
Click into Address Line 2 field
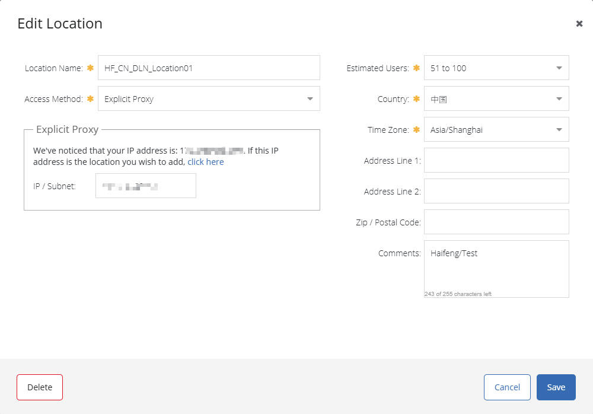[x=496, y=191]
